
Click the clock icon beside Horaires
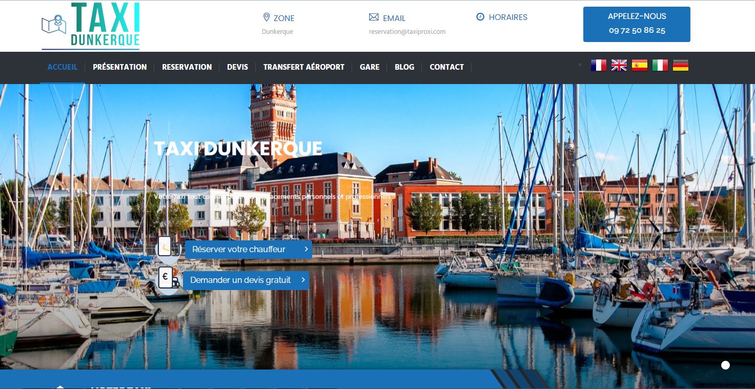pos(480,17)
